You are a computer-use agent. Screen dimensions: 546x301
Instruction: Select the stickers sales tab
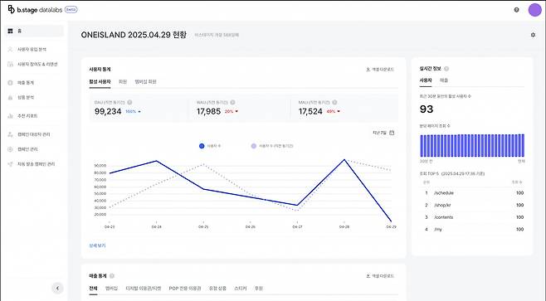(241, 289)
